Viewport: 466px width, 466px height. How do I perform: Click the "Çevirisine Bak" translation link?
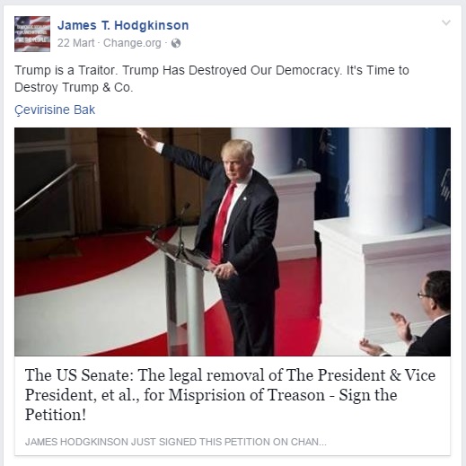click(55, 110)
